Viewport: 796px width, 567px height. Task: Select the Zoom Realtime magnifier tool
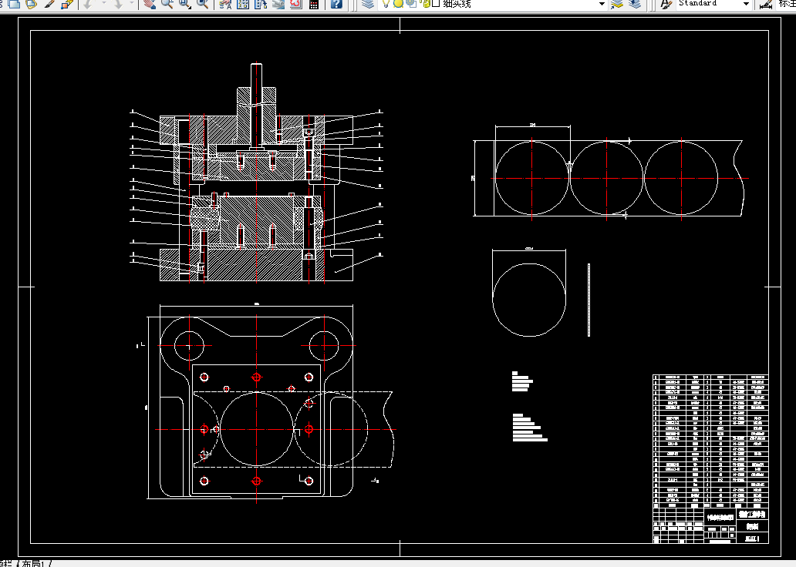click(167, 4)
